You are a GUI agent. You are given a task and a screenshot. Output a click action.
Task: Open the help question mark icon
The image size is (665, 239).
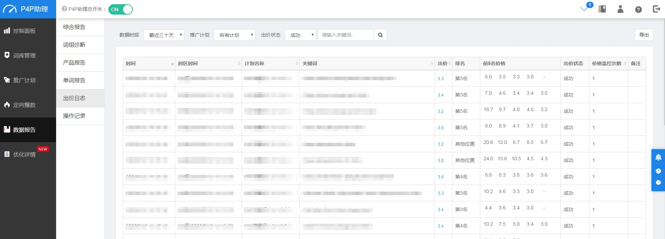pyautogui.click(x=639, y=9)
